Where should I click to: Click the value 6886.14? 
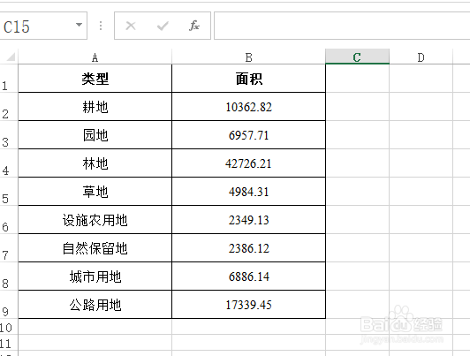248,276
